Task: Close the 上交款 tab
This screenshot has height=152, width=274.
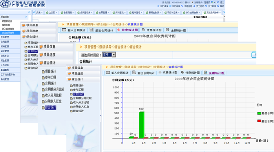Action: (57, 13)
